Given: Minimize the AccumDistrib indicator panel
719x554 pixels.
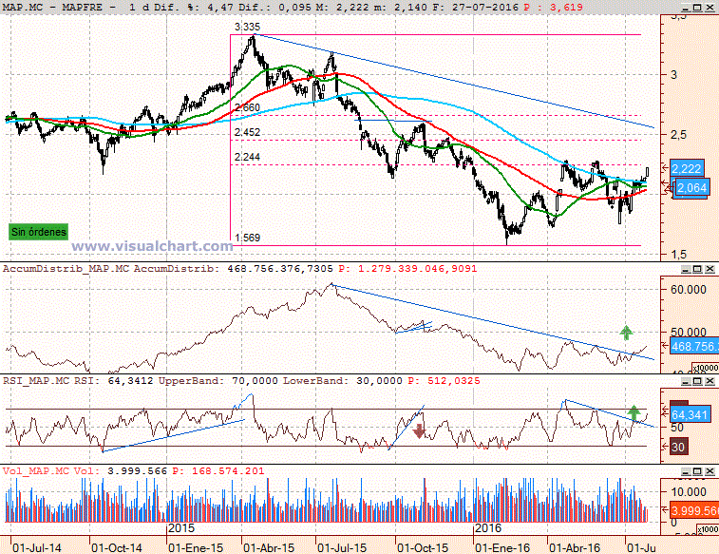Looking at the screenshot, I should point(685,269).
